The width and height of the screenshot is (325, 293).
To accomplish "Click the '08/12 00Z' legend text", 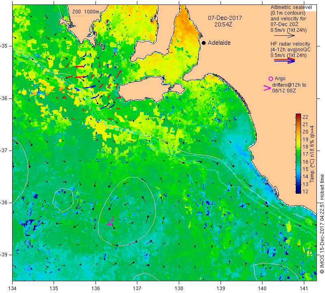I will [x=284, y=91].
